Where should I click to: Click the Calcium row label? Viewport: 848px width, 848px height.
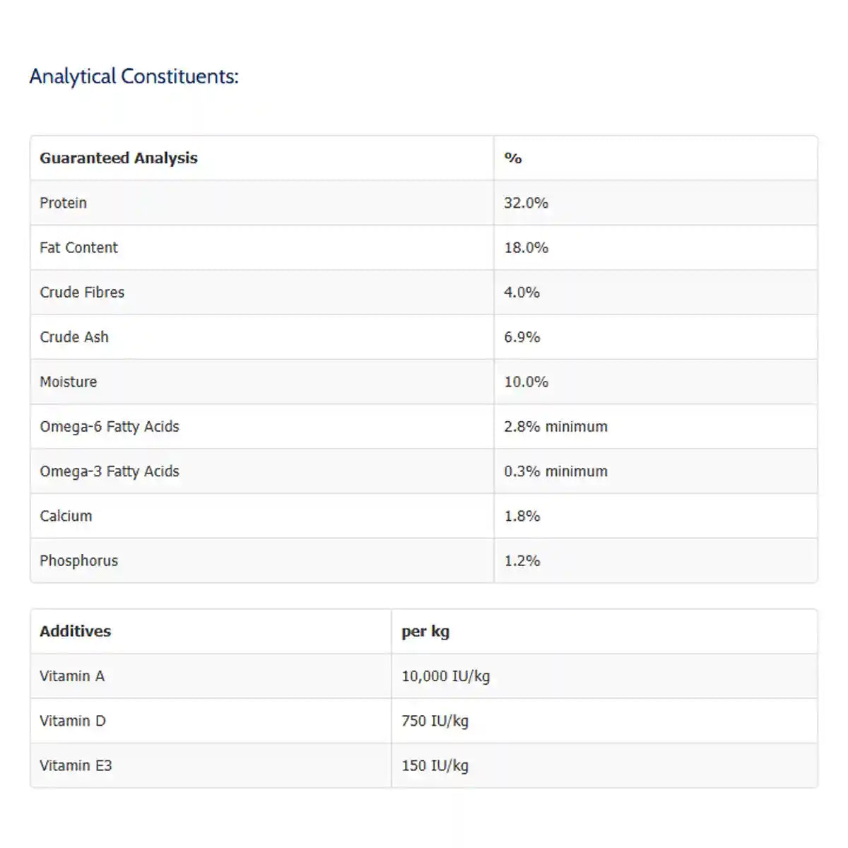(66, 516)
